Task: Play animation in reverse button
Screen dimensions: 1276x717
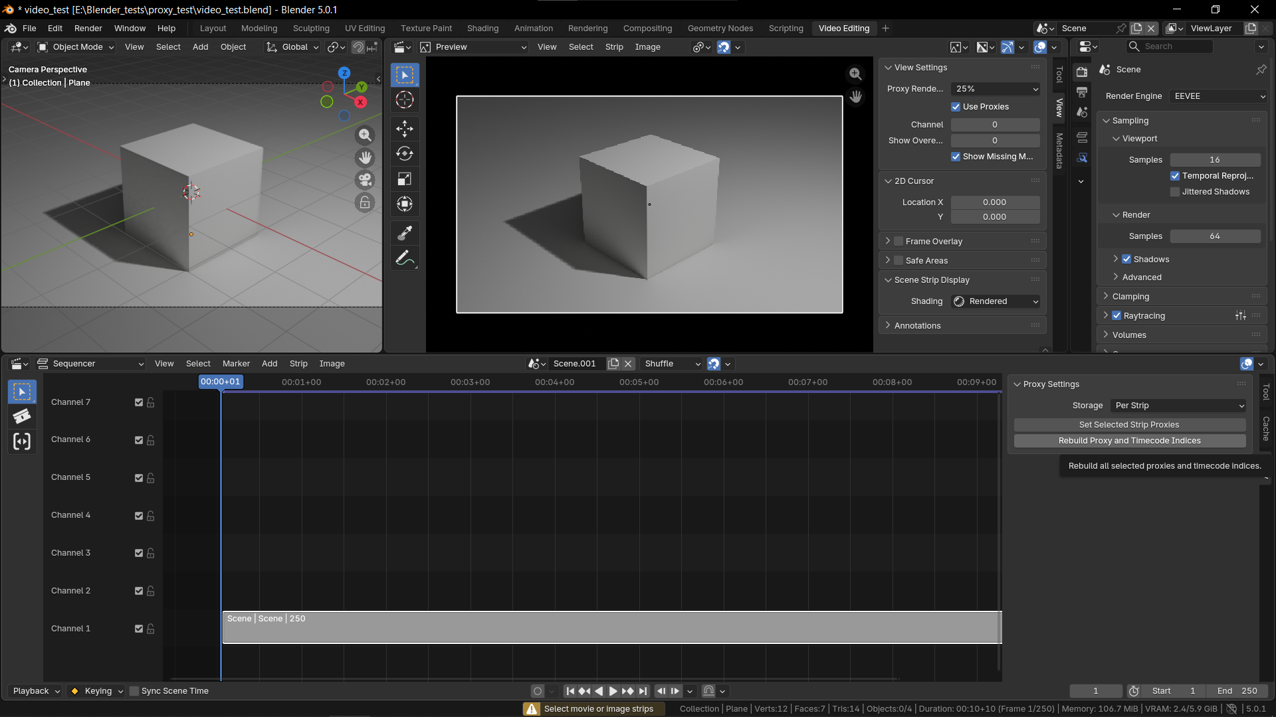Action: coord(599,691)
